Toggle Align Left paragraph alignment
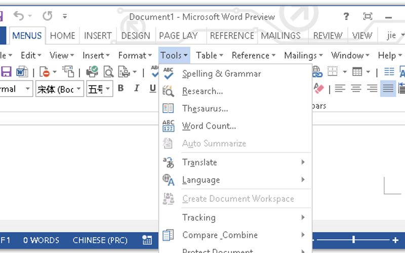Viewport: 405px width, 253px height. click(x=340, y=89)
